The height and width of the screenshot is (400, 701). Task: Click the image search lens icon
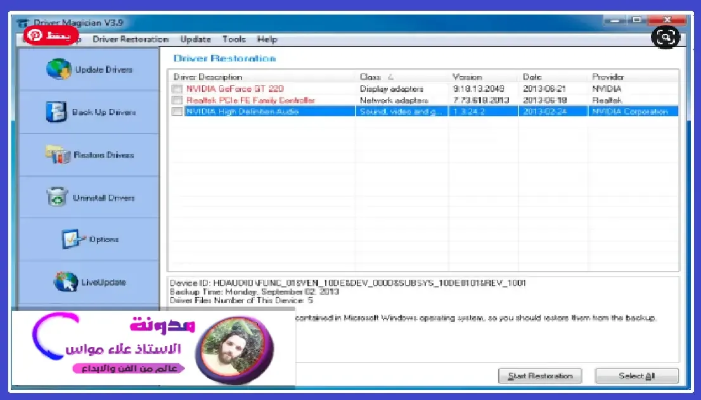pyautogui.click(x=666, y=37)
